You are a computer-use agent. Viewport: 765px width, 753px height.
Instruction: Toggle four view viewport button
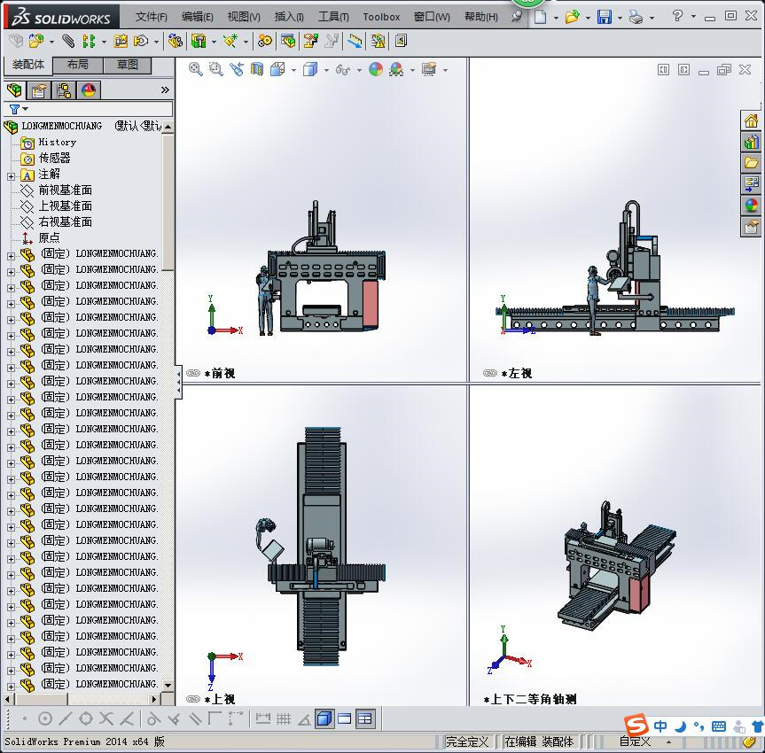[365, 718]
